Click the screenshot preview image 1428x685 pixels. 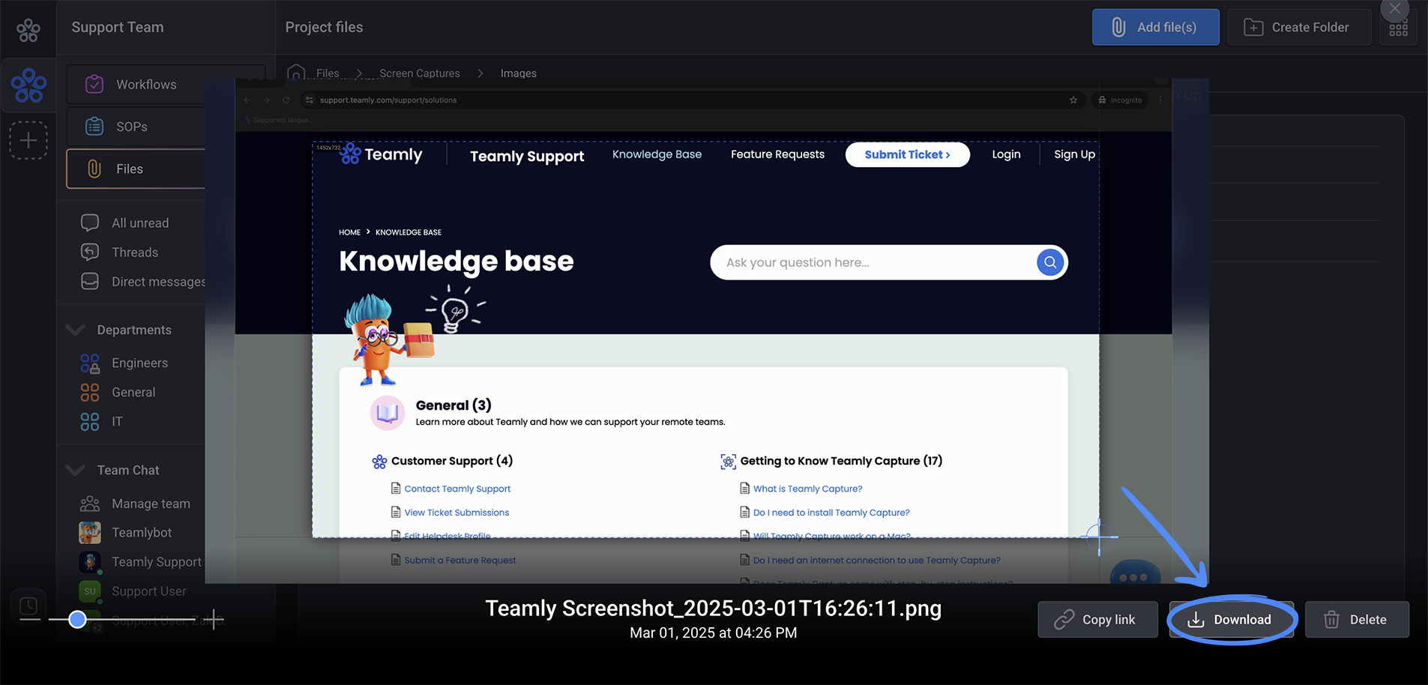(x=706, y=331)
